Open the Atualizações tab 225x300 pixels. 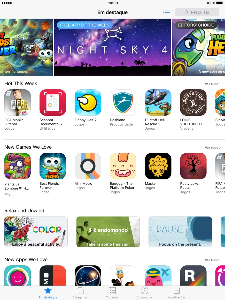177,293
